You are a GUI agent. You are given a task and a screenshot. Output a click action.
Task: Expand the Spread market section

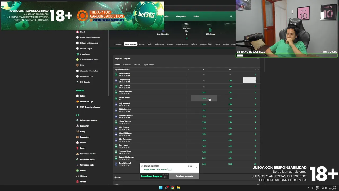tap(186, 177)
